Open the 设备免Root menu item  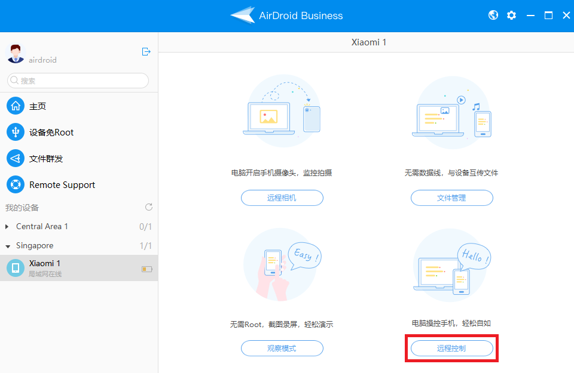point(51,132)
